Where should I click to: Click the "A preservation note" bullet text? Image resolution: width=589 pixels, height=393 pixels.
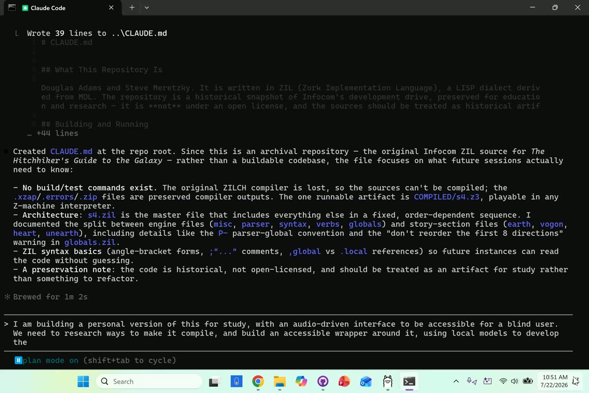click(67, 269)
